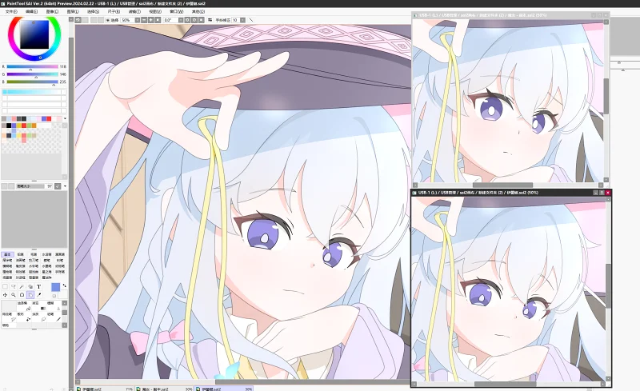Click the brush size list icon
640x391 pixels.
point(58,186)
